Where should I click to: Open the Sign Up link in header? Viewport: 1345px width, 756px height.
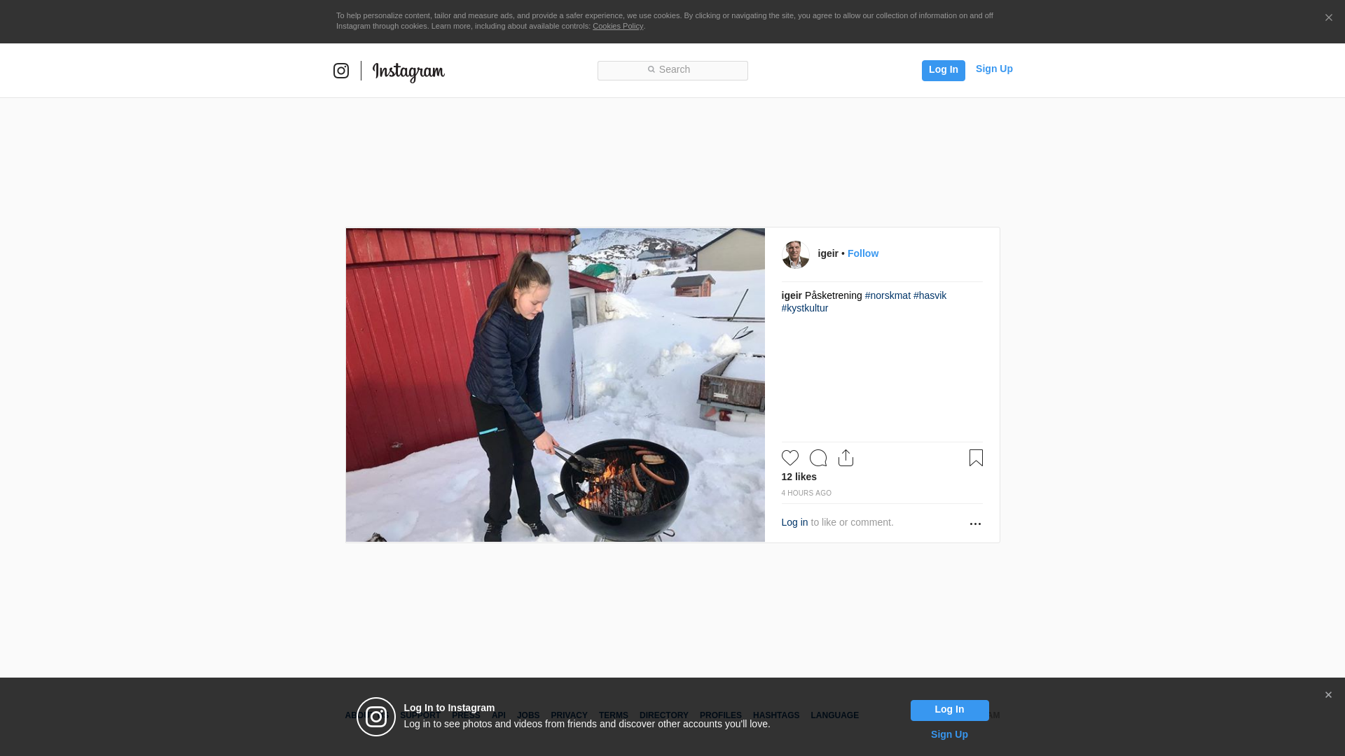point(994,69)
